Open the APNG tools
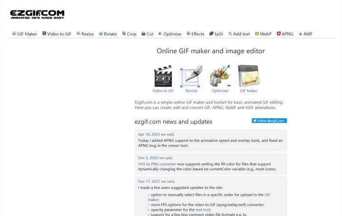 pyautogui.click(x=285, y=34)
